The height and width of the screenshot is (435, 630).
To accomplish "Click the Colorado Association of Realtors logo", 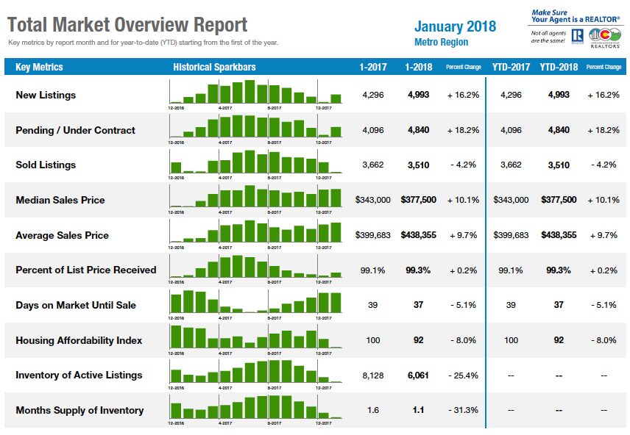I will (604, 37).
